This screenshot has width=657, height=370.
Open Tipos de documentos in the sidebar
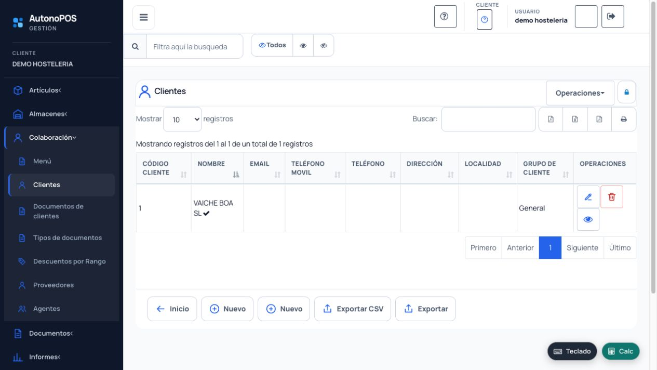61,238
